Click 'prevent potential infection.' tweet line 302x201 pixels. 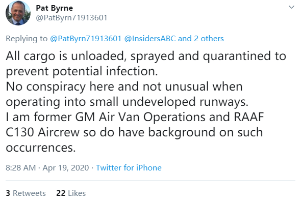[x=82, y=71]
